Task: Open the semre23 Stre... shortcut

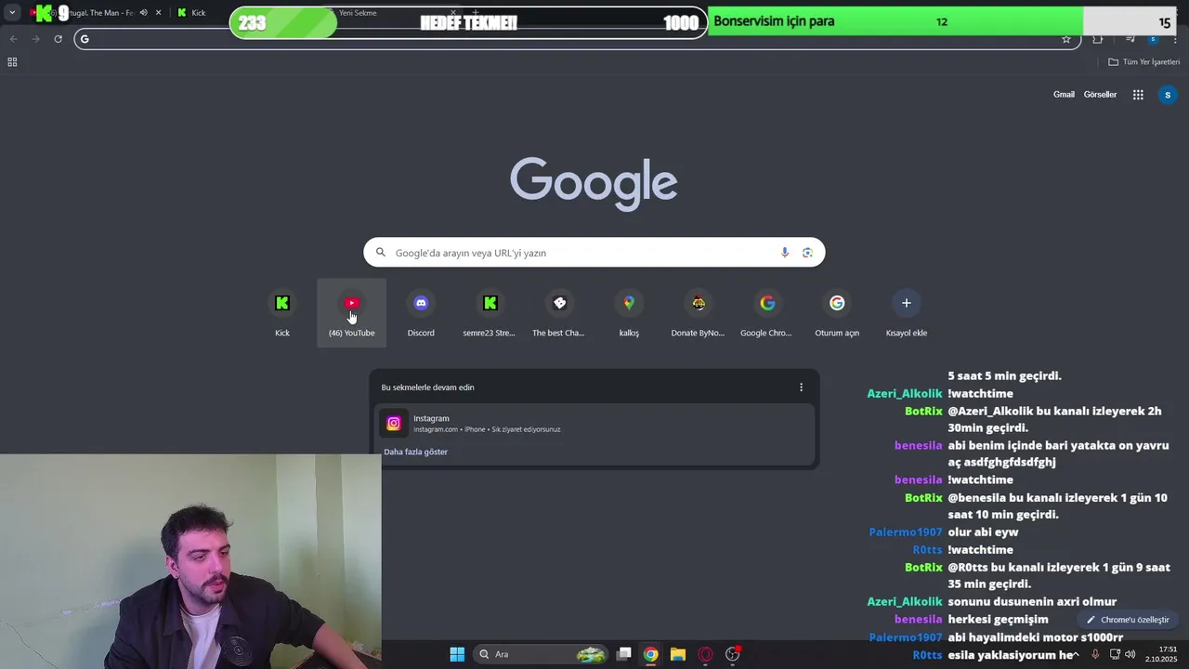Action: click(490, 313)
